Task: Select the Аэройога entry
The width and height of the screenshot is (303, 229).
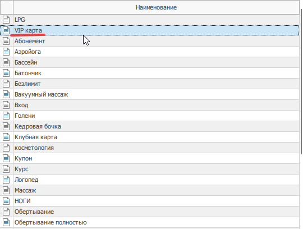Action: [157, 52]
